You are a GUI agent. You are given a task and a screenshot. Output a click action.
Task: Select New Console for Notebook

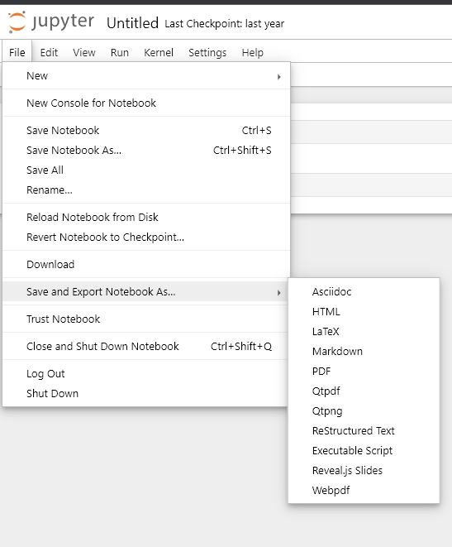(146, 103)
